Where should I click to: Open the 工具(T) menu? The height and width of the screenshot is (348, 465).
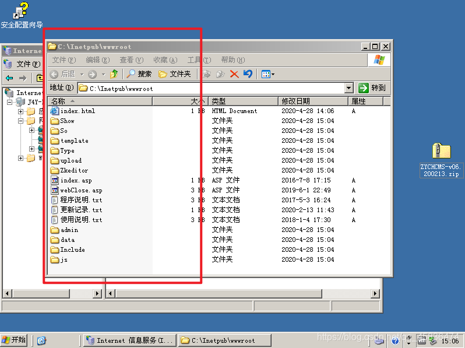[199, 60]
